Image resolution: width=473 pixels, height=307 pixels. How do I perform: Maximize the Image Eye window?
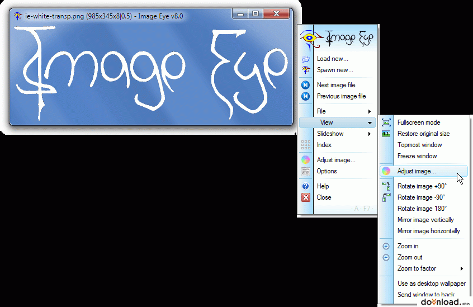[256, 13]
